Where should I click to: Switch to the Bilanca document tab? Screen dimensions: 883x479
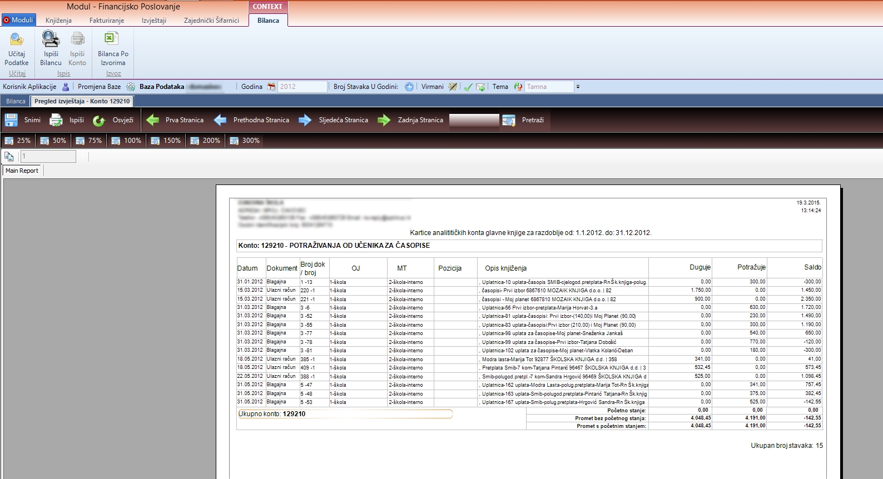point(16,101)
